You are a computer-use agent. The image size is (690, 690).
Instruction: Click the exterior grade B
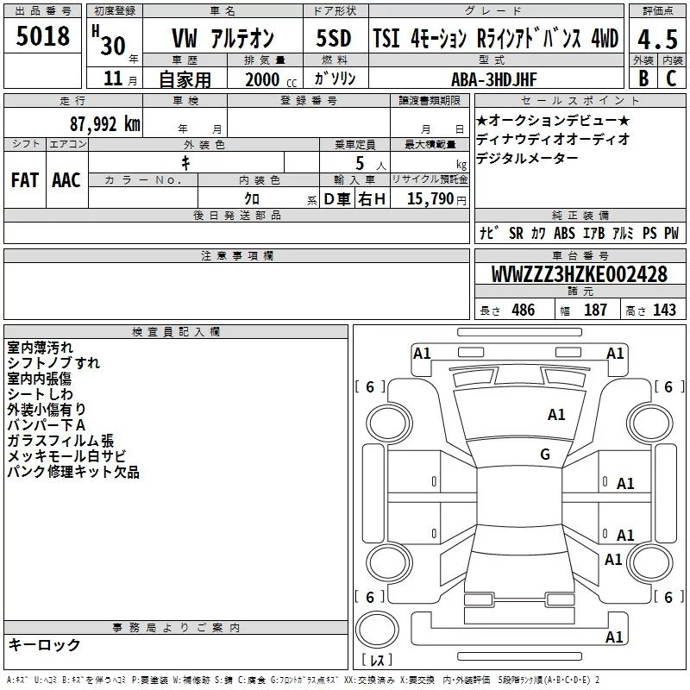click(642, 78)
